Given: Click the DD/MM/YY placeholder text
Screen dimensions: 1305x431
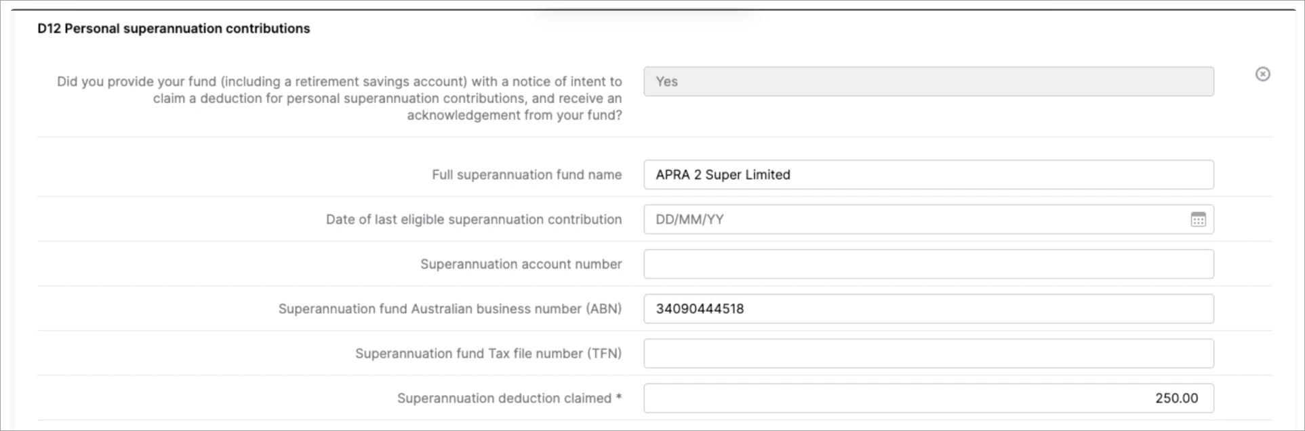Looking at the screenshot, I should pyautogui.click(x=689, y=219).
